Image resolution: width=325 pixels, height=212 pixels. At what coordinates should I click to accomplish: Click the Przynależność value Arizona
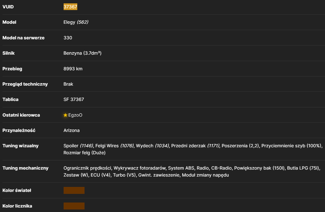click(x=71, y=130)
